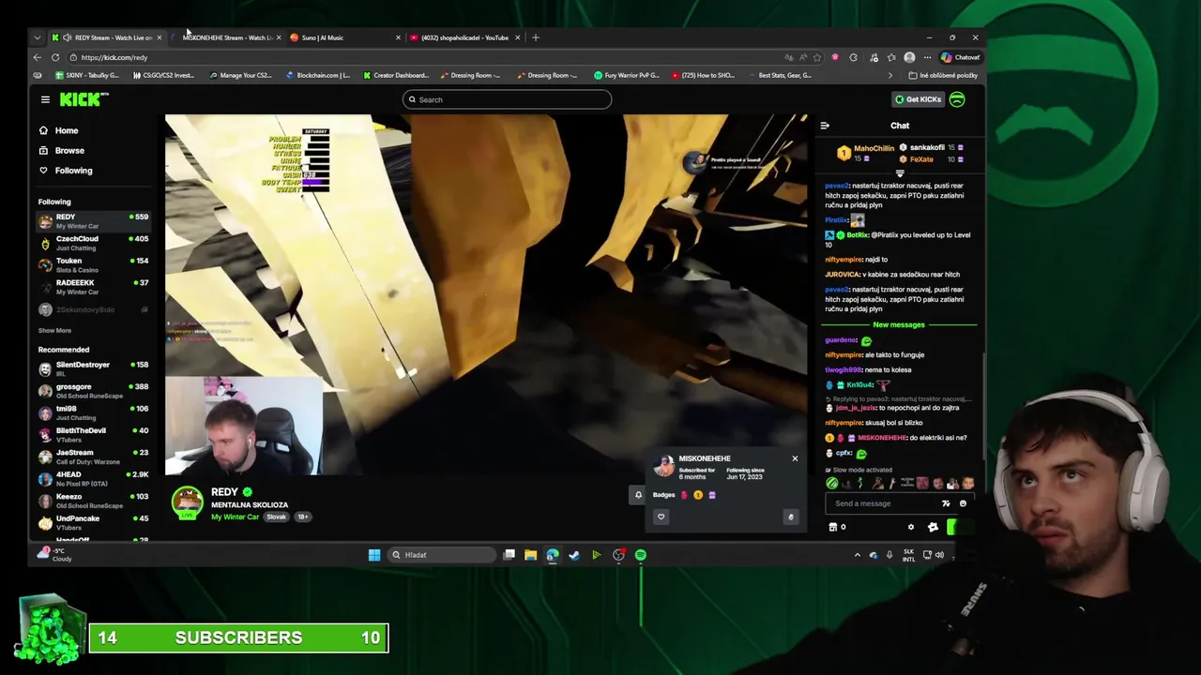
Task: Open Windows Start button
Action: (x=374, y=555)
